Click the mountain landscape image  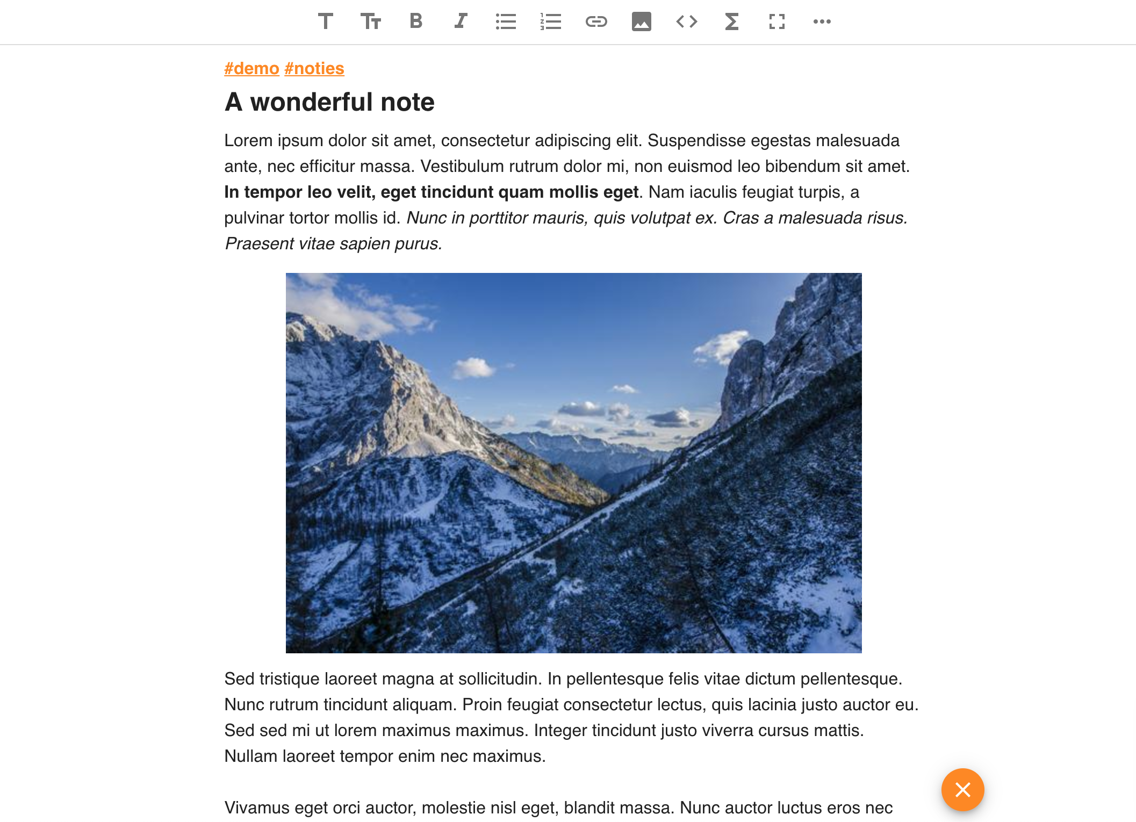click(x=573, y=463)
